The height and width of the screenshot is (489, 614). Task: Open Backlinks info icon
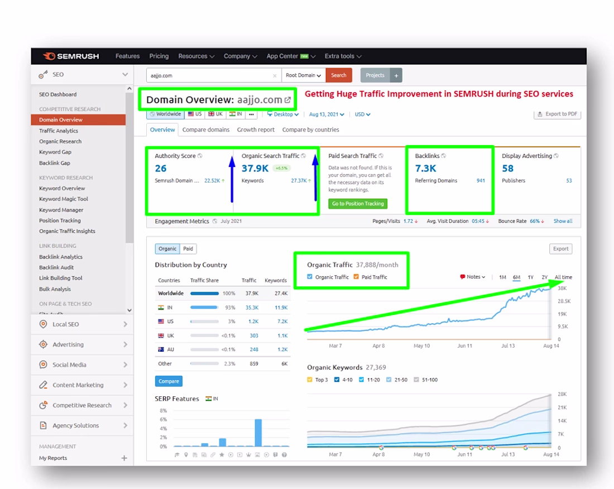[444, 156]
